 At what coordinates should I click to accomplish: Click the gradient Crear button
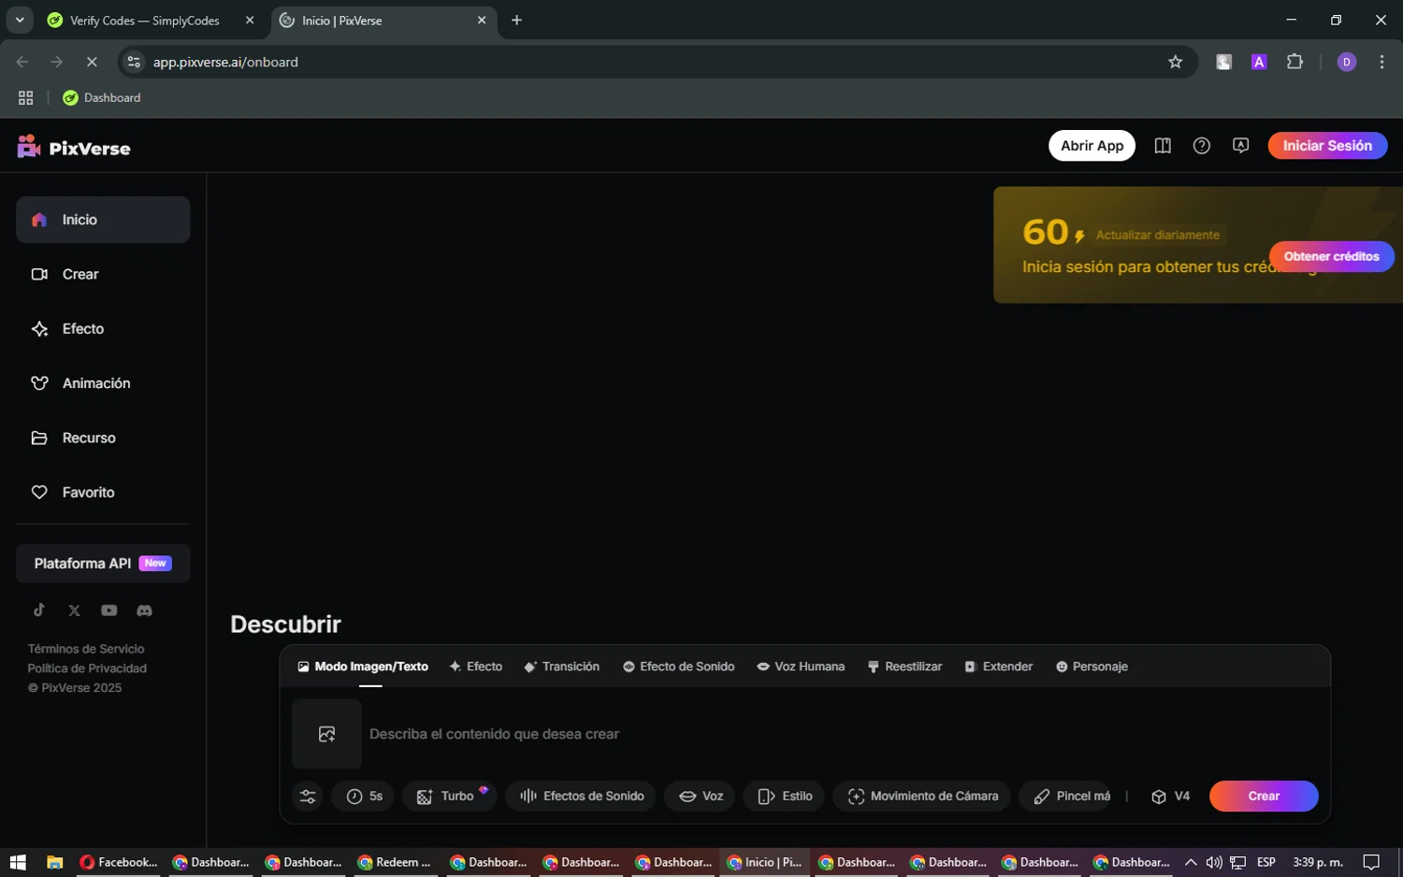click(1264, 797)
